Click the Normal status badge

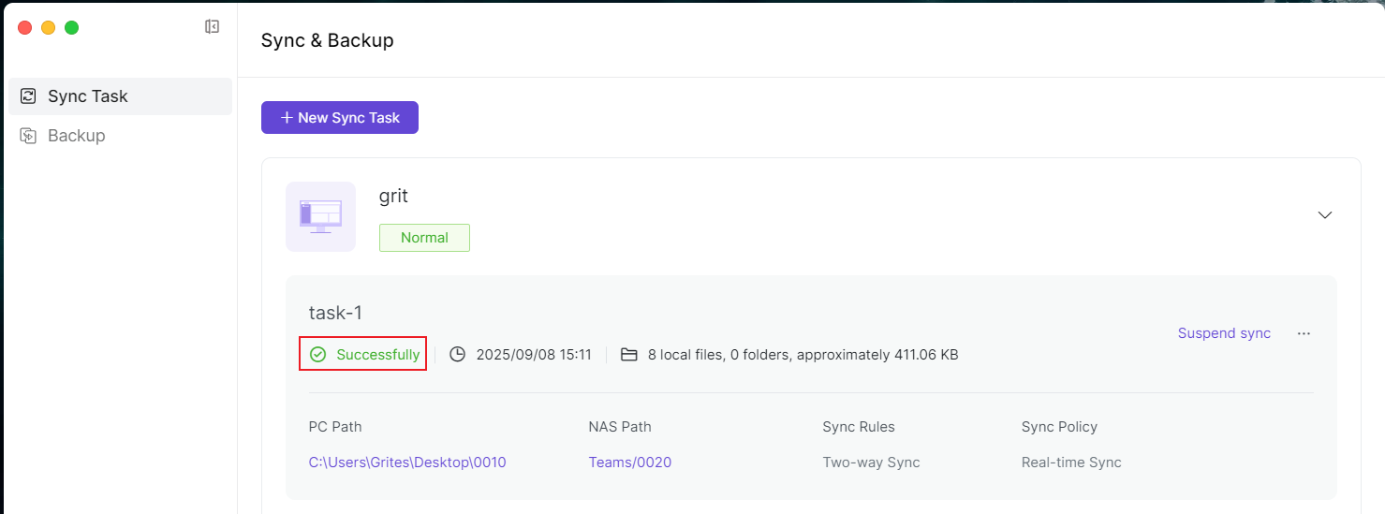click(424, 238)
